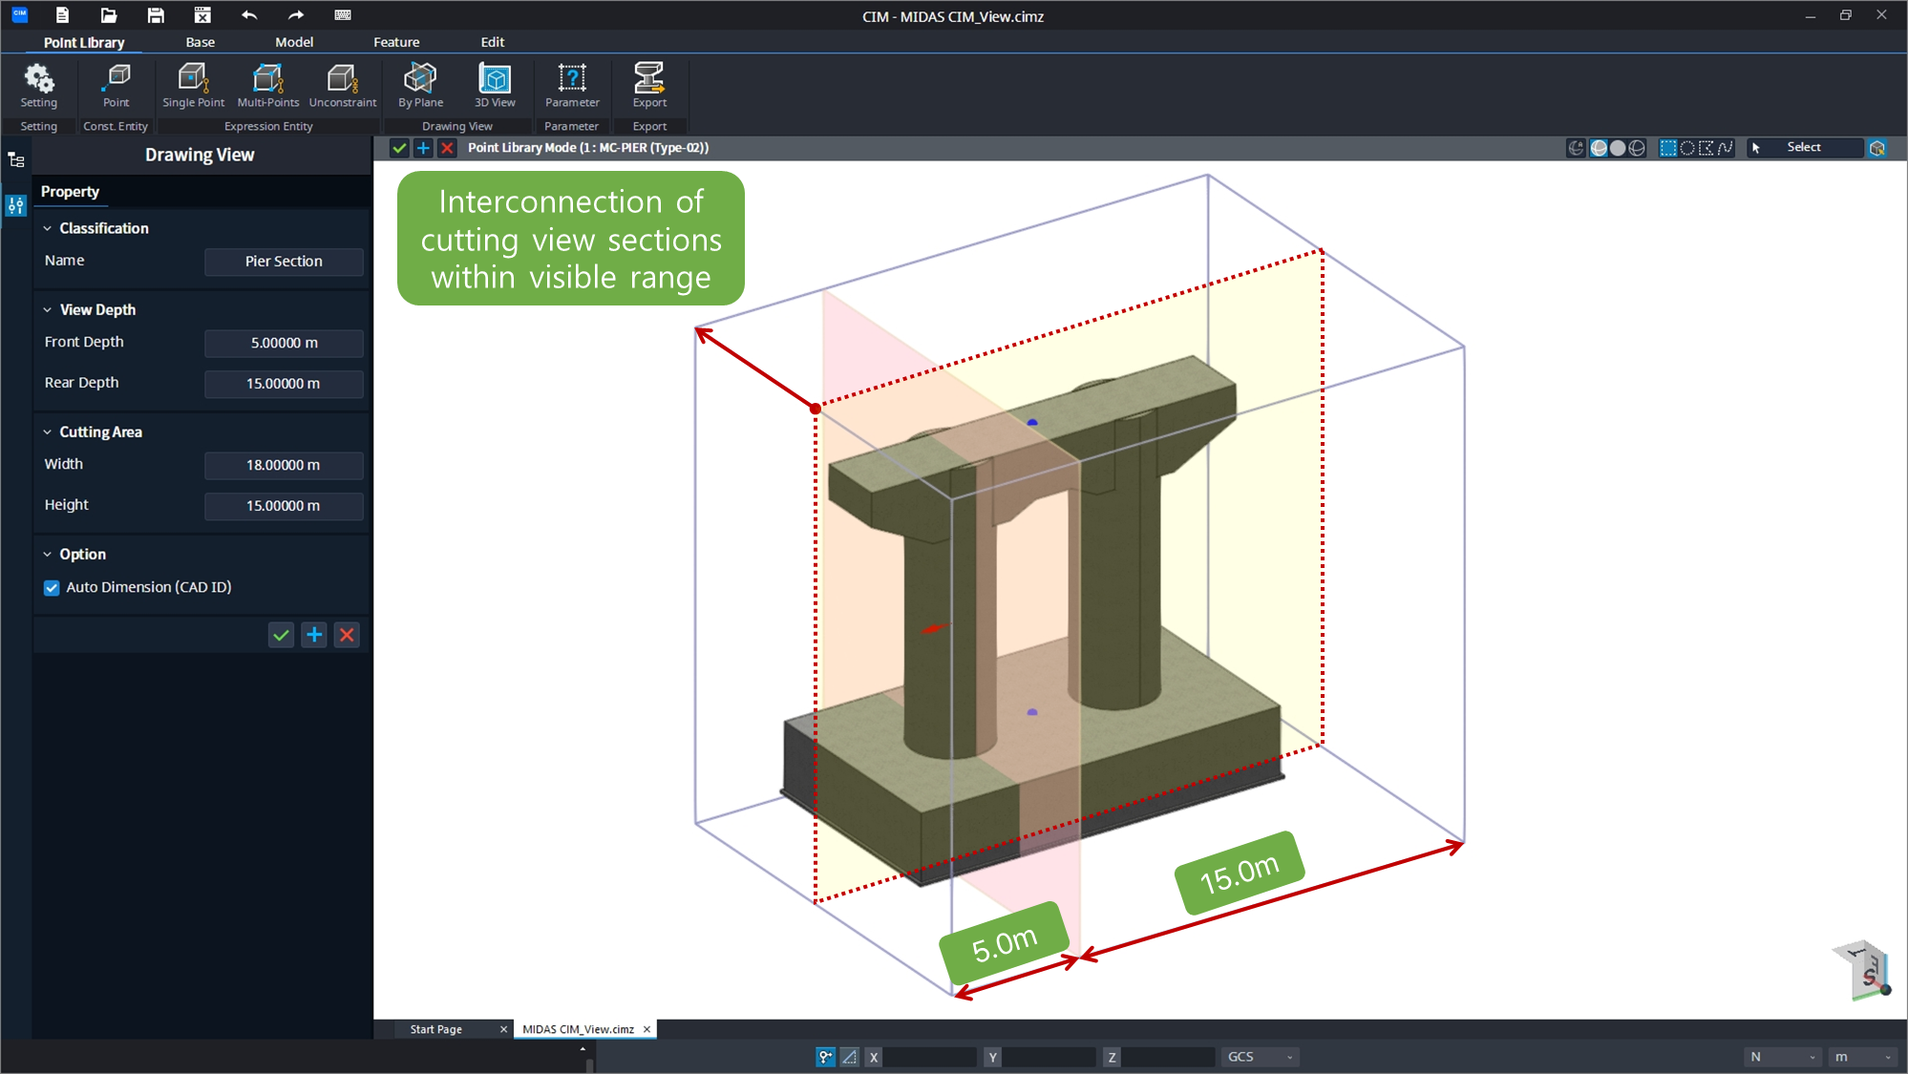Toggle shaded-with-edges display mode
Viewport: 1908px width, 1074px height.
tap(1599, 148)
